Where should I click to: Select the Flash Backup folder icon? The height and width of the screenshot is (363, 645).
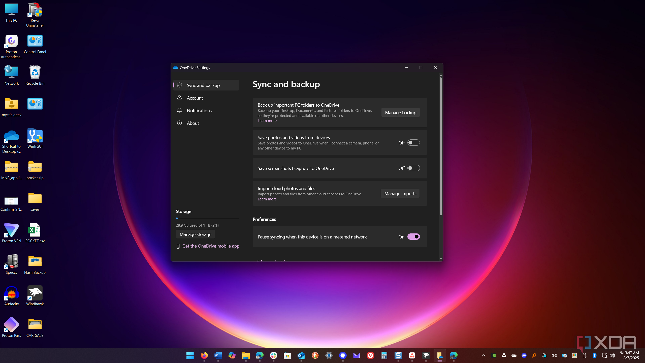pyautogui.click(x=35, y=265)
